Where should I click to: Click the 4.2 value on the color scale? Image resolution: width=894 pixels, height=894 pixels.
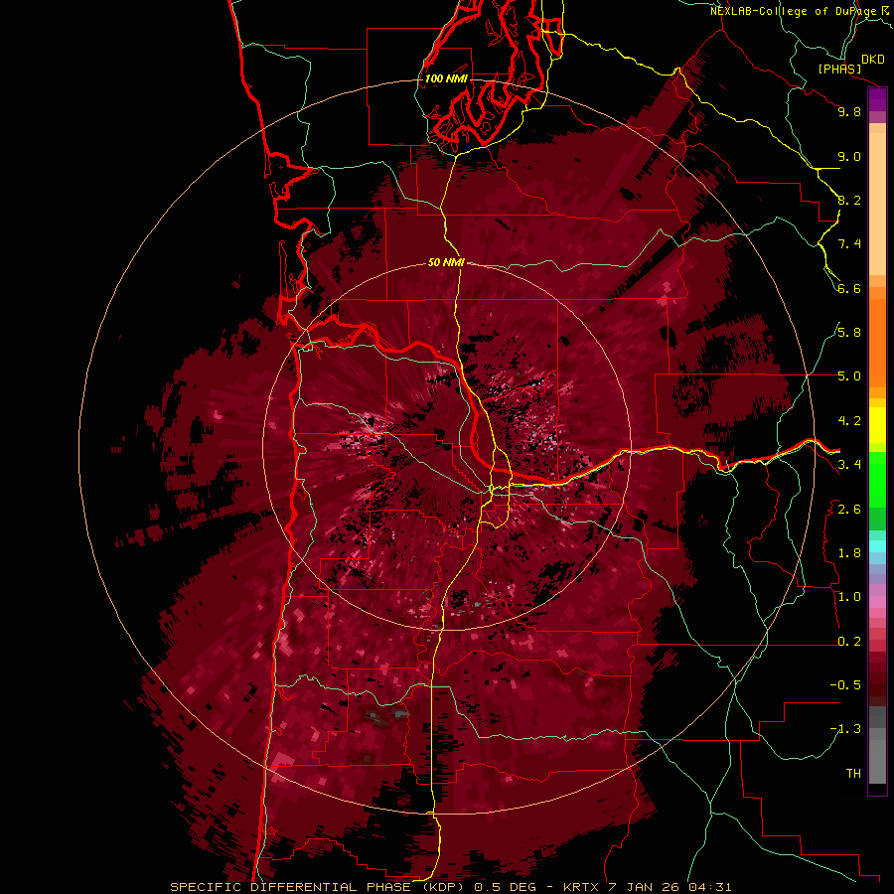pyautogui.click(x=849, y=421)
